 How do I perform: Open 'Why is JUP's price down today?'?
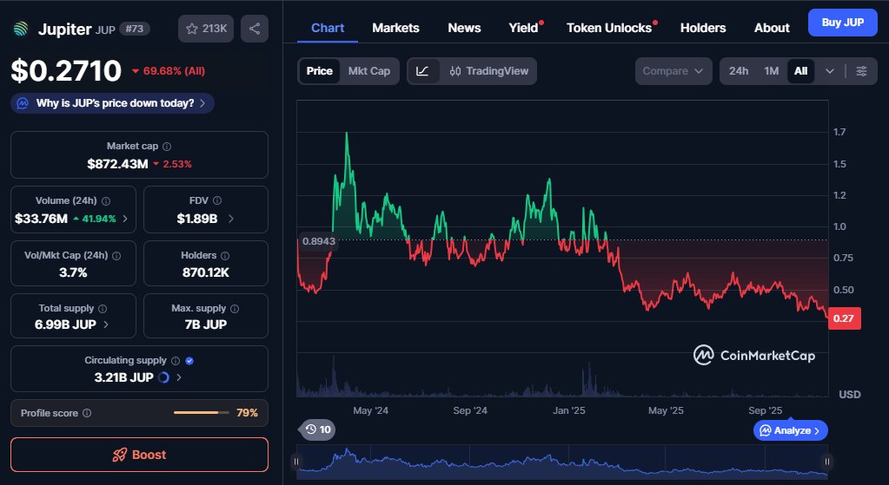pyautogui.click(x=112, y=103)
